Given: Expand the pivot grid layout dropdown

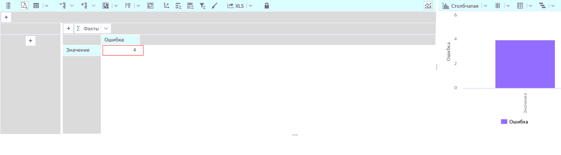Looking at the screenshot, I should [116, 6].
